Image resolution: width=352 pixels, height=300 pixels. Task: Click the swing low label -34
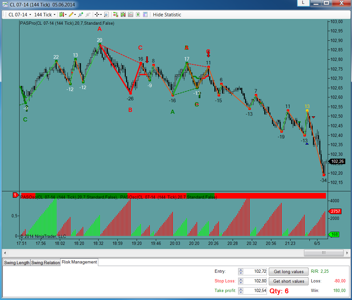323,180
